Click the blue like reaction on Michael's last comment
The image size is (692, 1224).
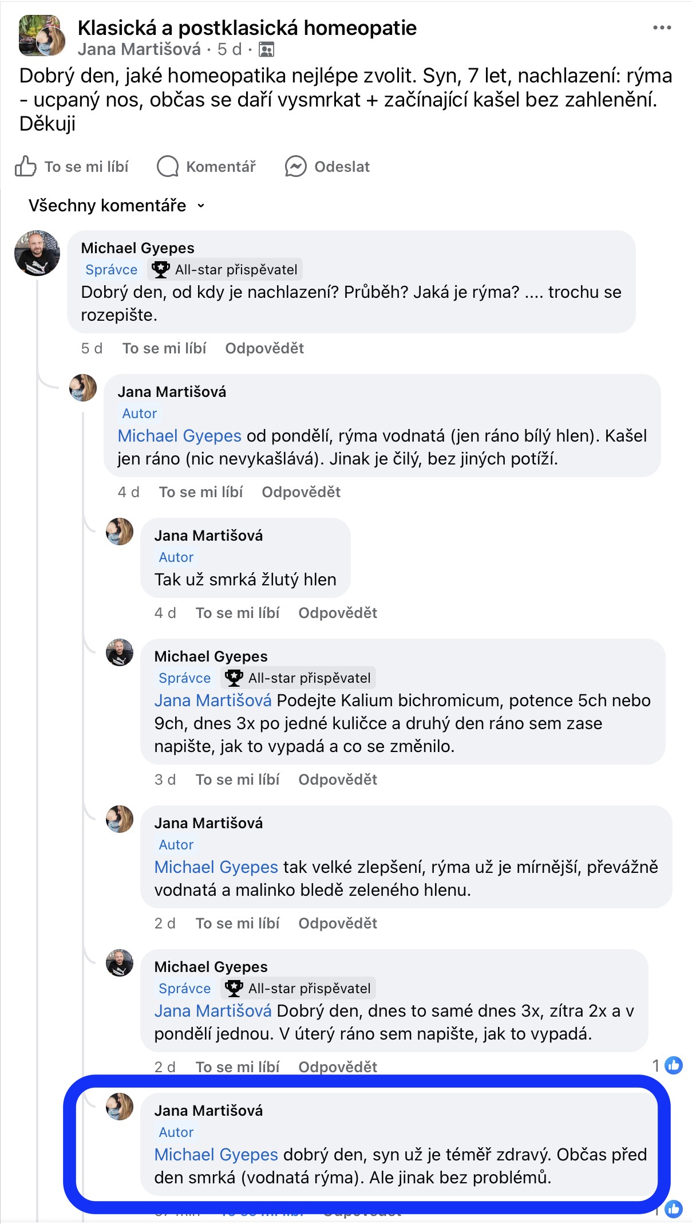[x=674, y=1065]
